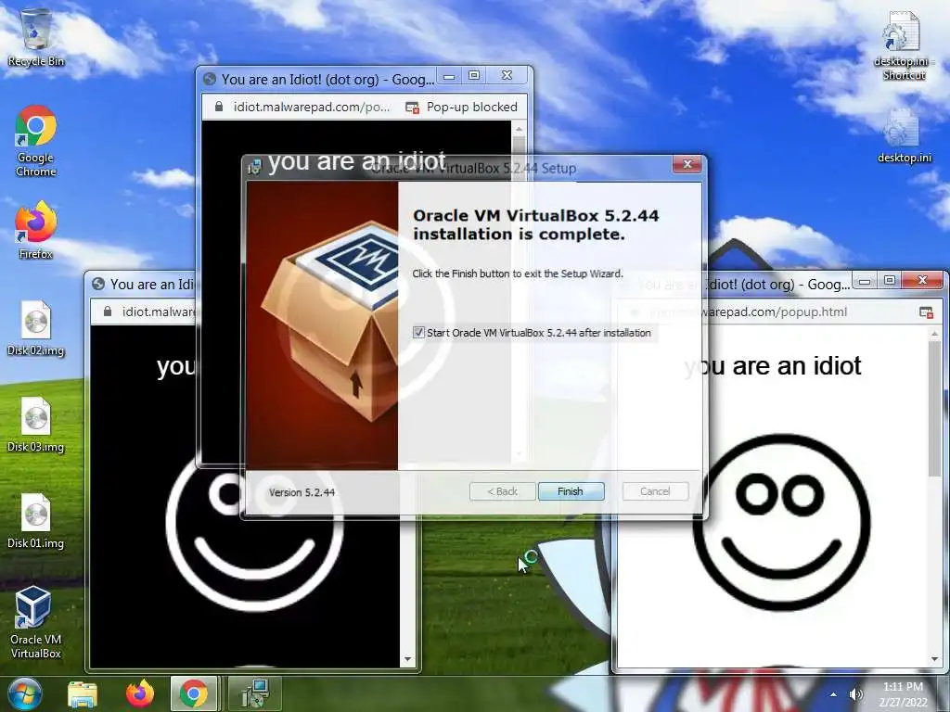
Task: Select the desktop.ini file icon
Action: coord(904,136)
